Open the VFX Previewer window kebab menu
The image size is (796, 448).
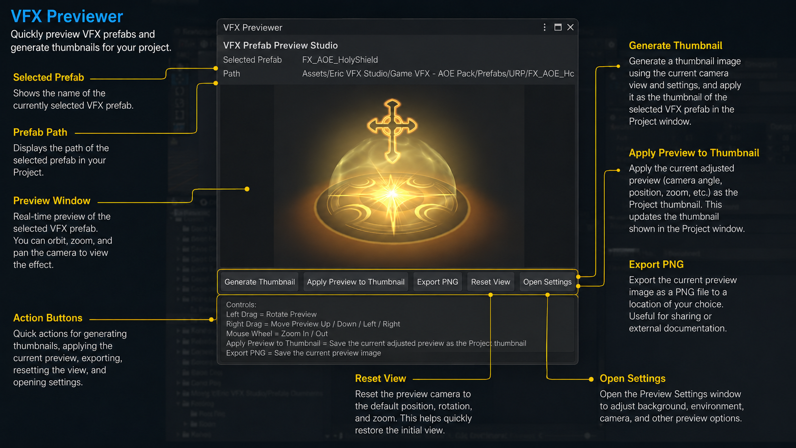coord(545,27)
